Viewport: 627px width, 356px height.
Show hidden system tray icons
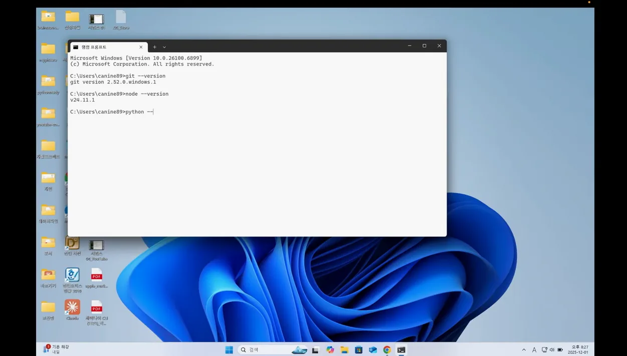(524, 350)
